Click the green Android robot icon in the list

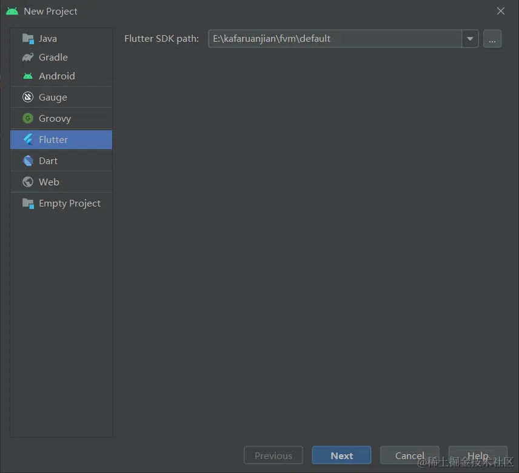pyautogui.click(x=28, y=76)
